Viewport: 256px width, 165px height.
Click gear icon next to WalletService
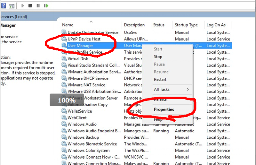(x=64, y=111)
